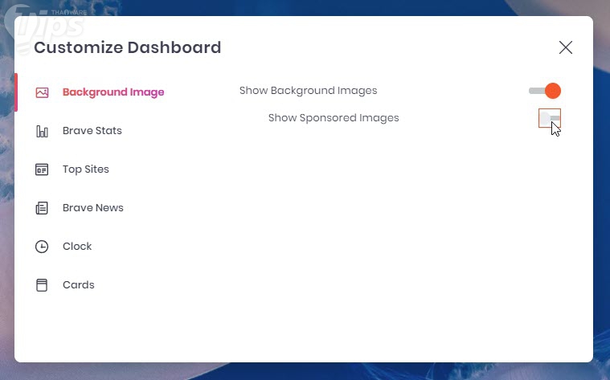610x380 pixels.
Task: Click the Cards icon in sidebar
Action: click(42, 285)
